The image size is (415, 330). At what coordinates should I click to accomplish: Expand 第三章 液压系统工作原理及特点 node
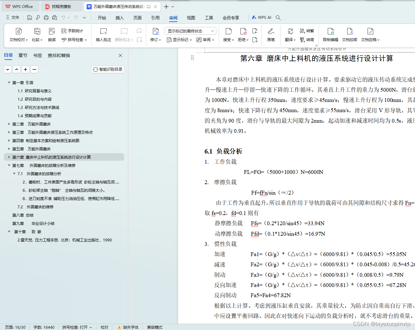coord(9,132)
